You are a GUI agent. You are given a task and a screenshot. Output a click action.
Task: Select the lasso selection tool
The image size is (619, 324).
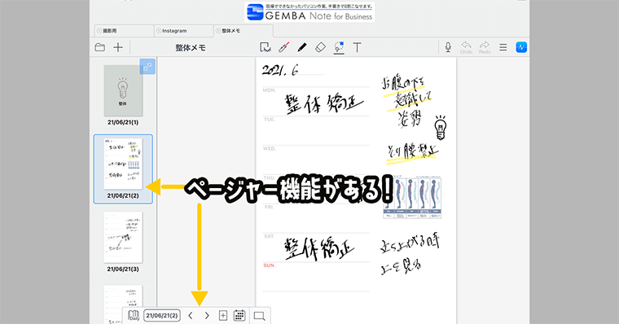coord(266,47)
